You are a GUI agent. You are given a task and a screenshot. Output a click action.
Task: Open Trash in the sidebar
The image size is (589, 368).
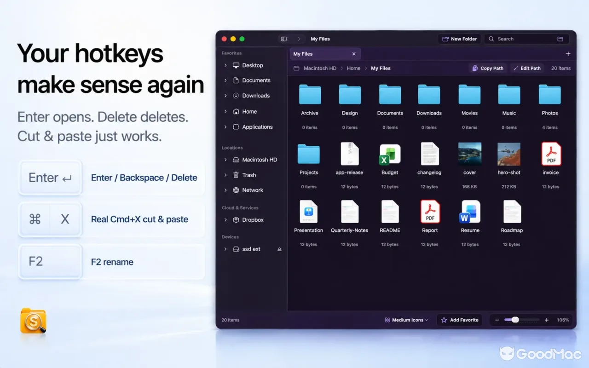tap(249, 175)
